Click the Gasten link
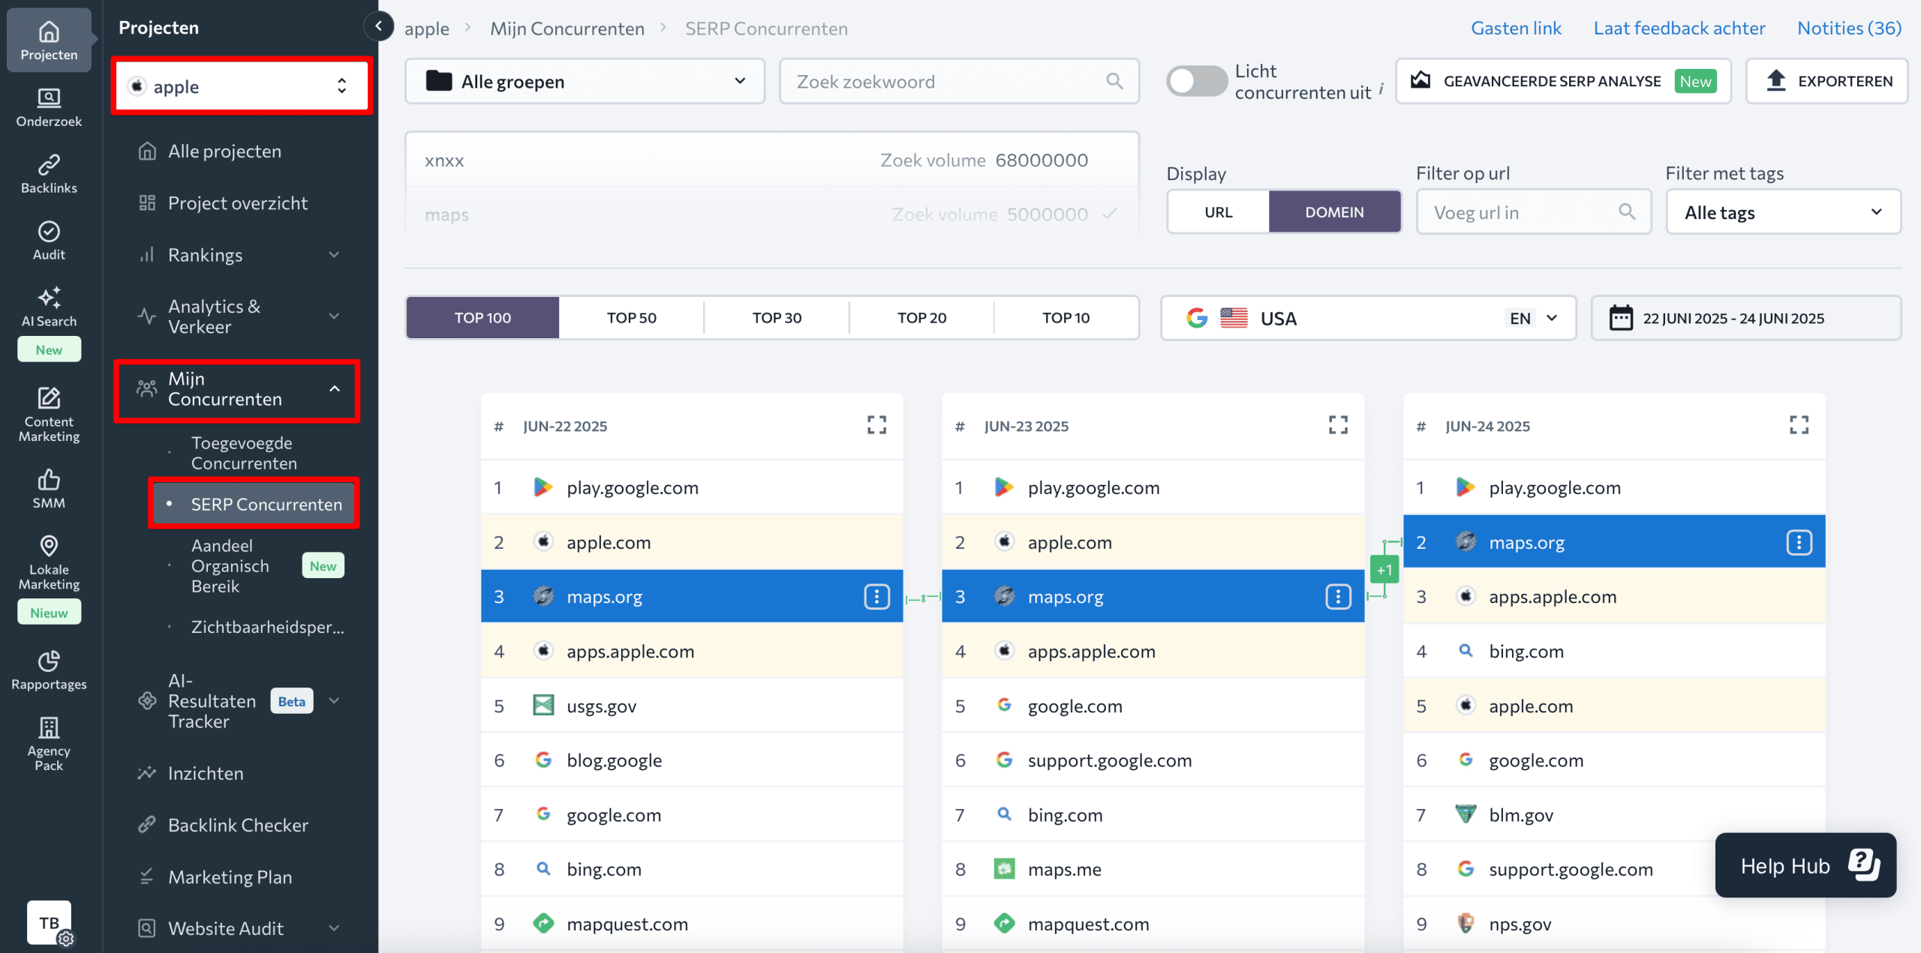 click(x=1516, y=28)
